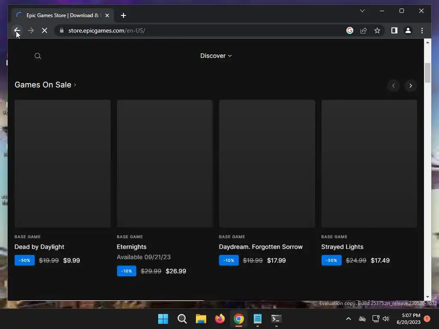Close the Epic Games Store tab

[x=107, y=15]
